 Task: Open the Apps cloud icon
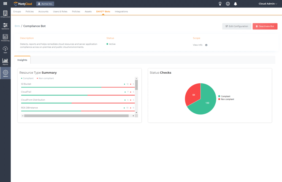(5, 50)
